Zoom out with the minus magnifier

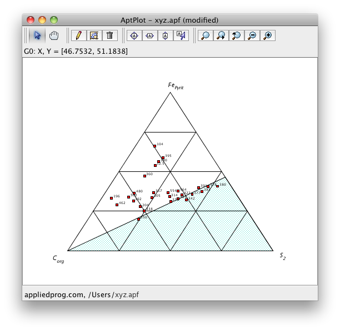click(252, 35)
